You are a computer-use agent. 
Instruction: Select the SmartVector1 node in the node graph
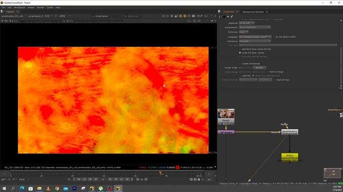289,132
